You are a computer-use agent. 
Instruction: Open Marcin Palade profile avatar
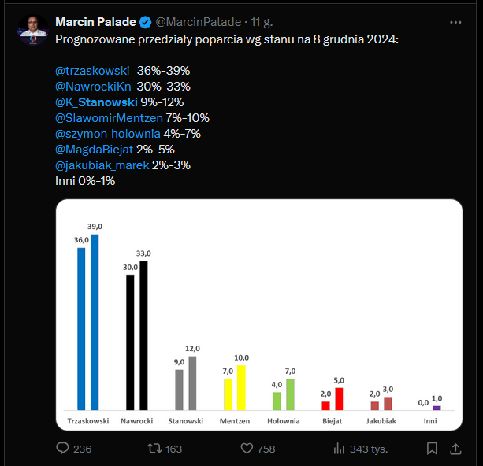pyautogui.click(x=31, y=30)
